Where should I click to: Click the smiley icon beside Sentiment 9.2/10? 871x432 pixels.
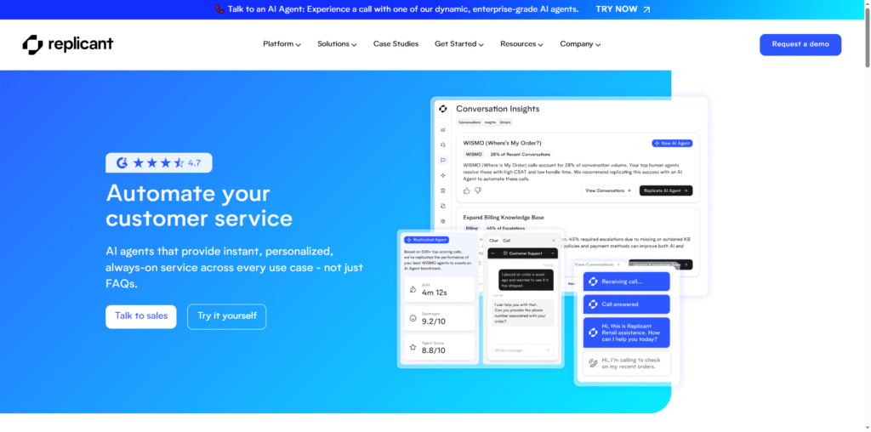(x=413, y=318)
